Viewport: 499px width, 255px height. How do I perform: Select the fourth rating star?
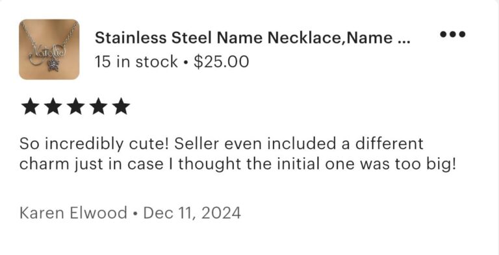[99, 106]
